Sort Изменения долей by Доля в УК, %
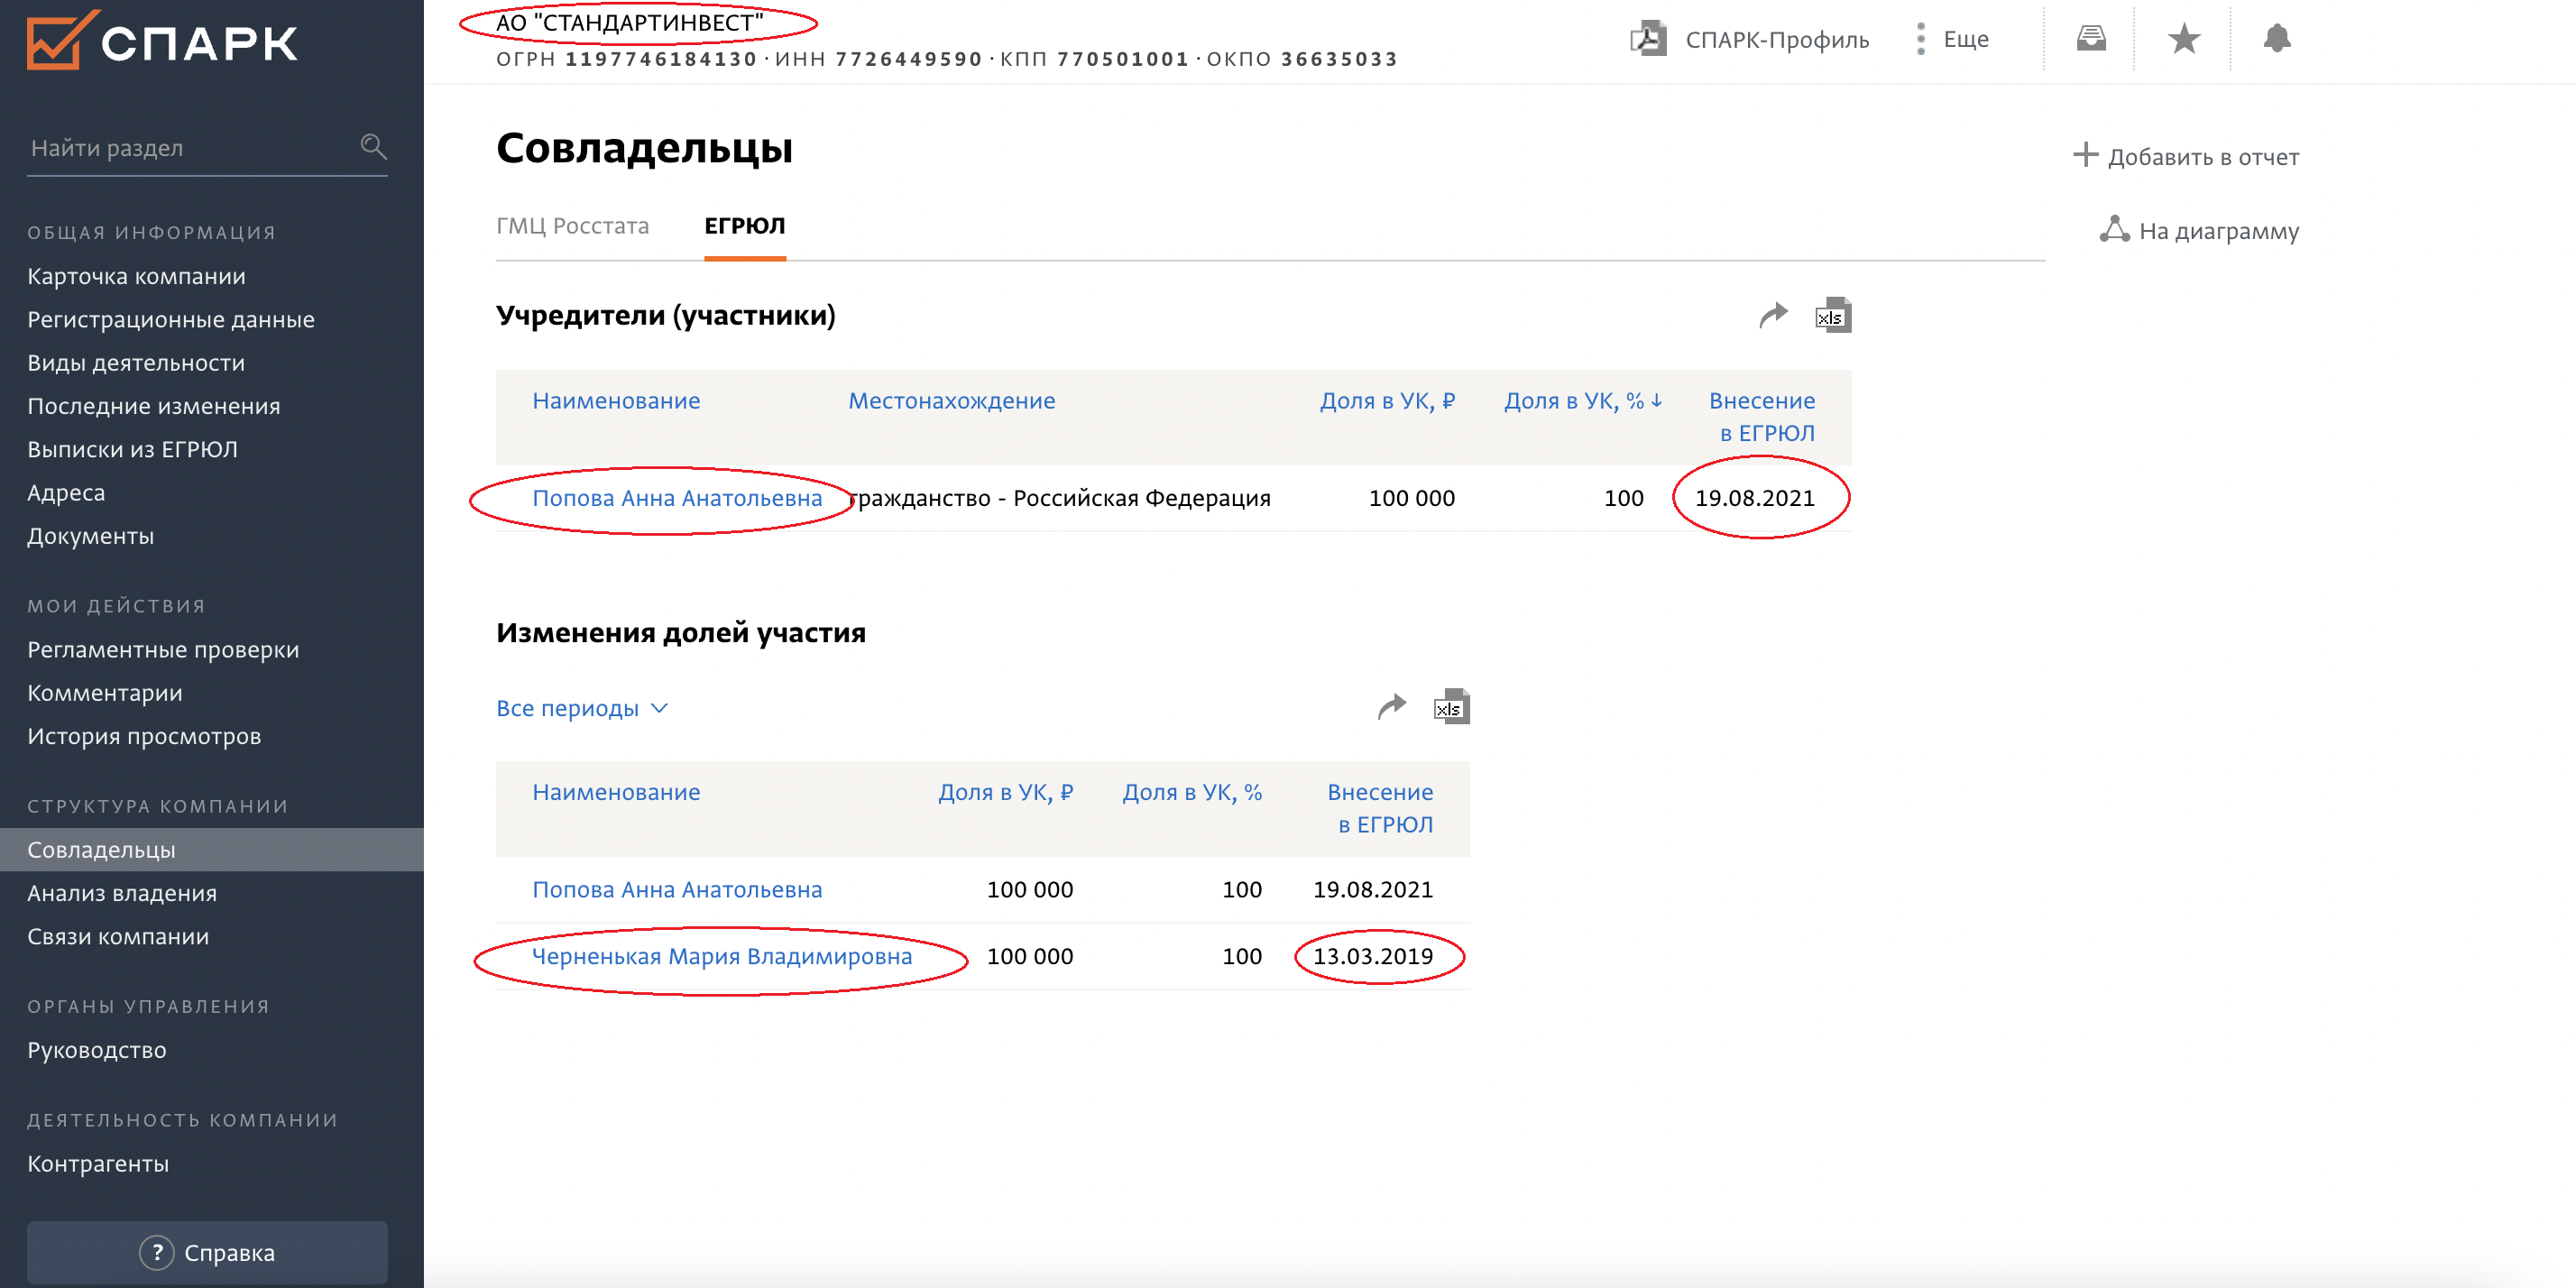Image resolution: width=2576 pixels, height=1288 pixels. pyautogui.click(x=1192, y=792)
